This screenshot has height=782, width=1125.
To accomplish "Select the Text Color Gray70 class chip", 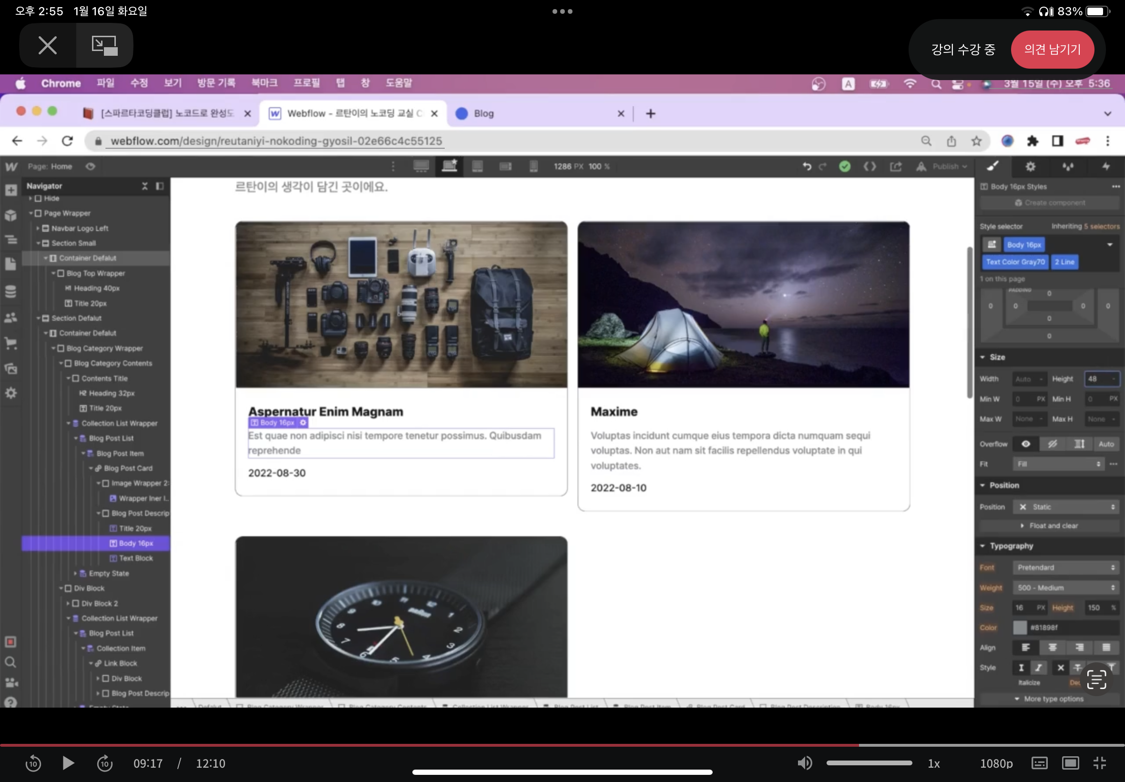I will point(1015,262).
